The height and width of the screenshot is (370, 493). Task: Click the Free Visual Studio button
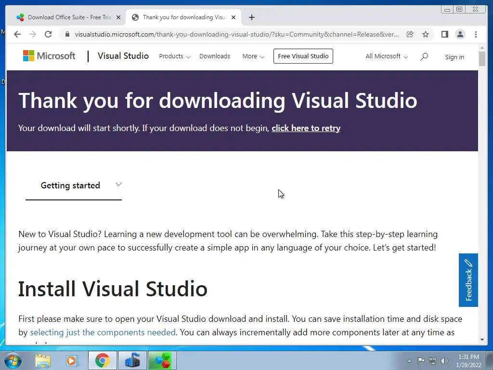point(303,56)
